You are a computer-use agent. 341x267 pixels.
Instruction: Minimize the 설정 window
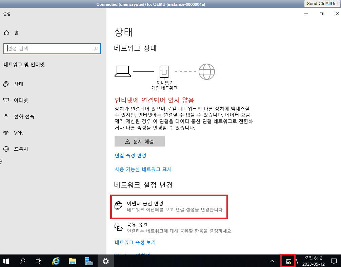coord(306,14)
